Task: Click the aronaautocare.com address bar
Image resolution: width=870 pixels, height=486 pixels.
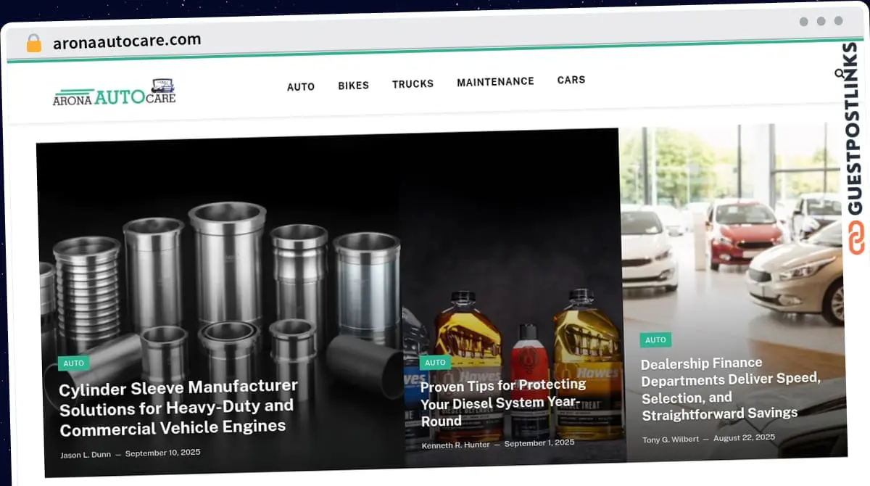Action: pyautogui.click(x=127, y=41)
